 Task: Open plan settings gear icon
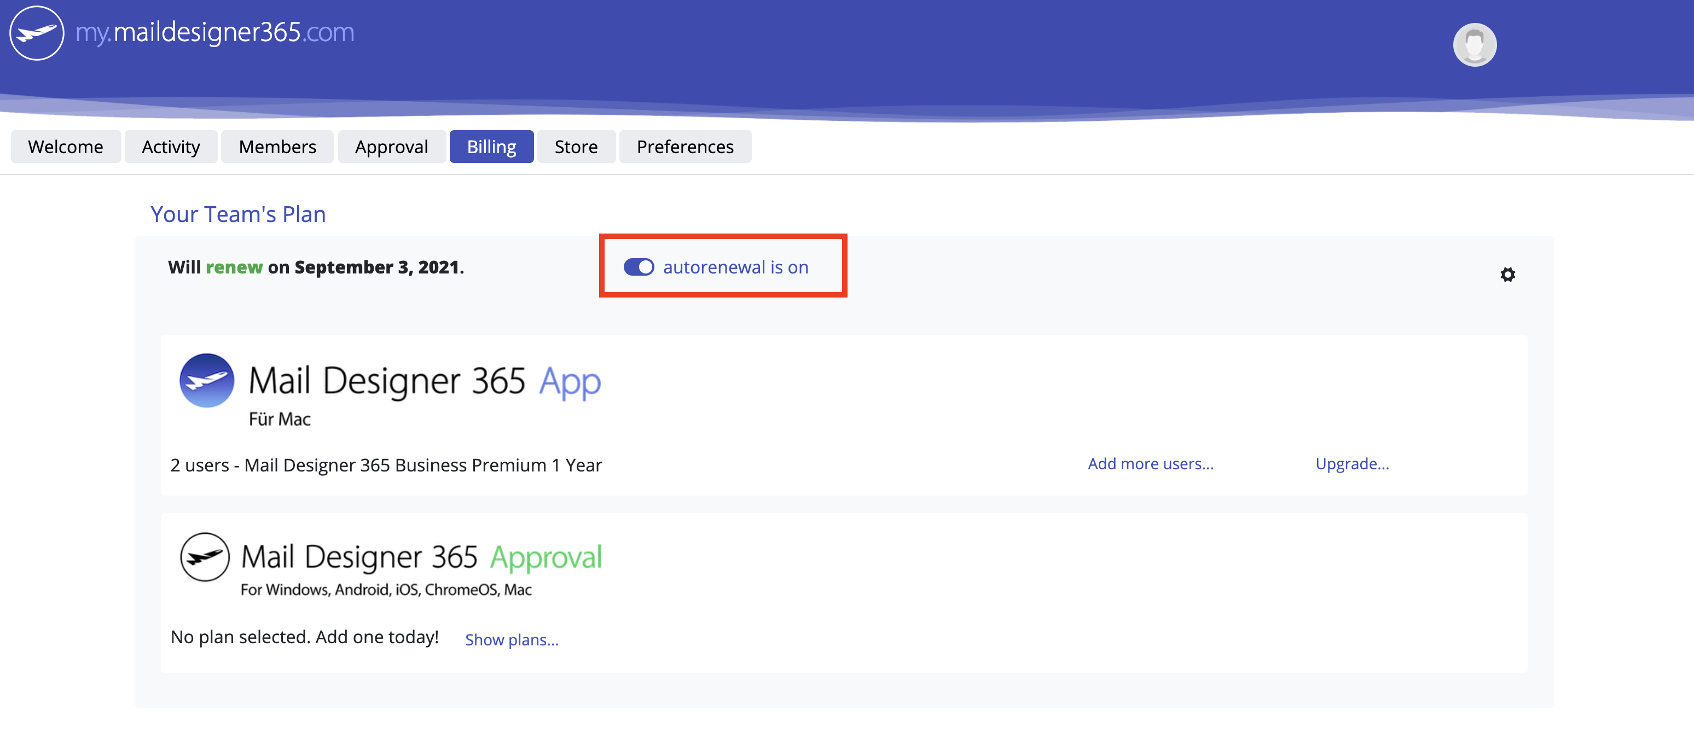[x=1507, y=274]
